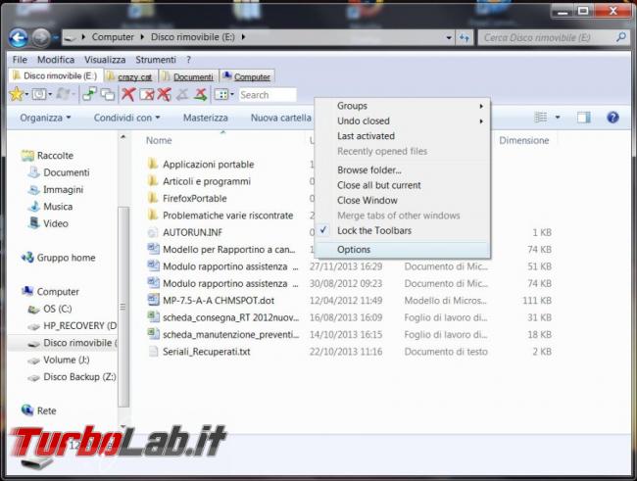Click the sidebar scrollbar up arrow
Image resolution: width=637 pixels, height=481 pixels.
pos(123,137)
